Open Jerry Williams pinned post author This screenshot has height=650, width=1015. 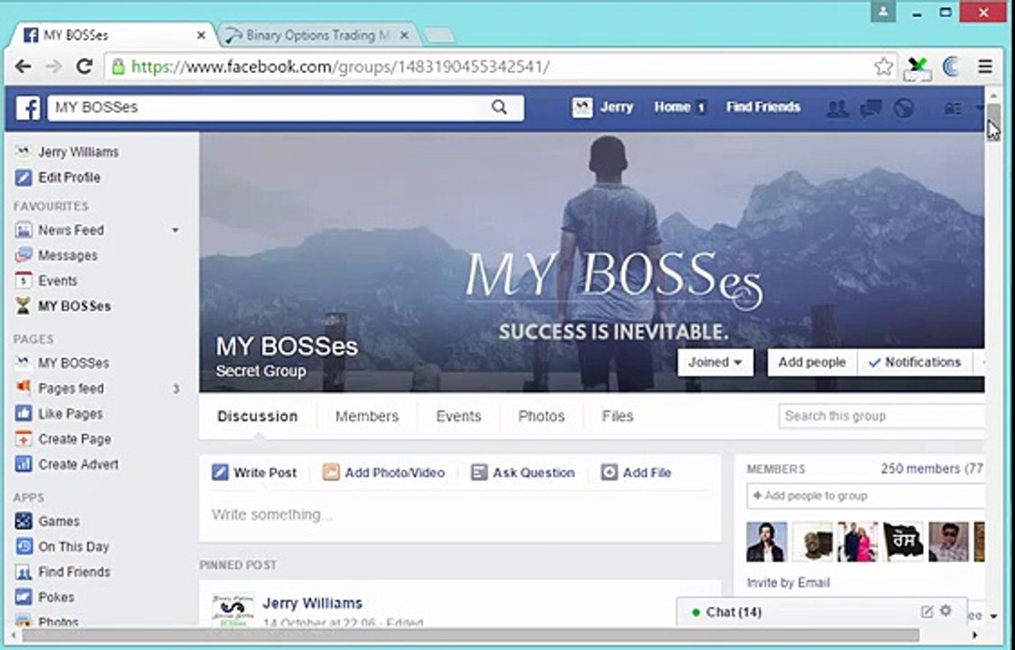click(312, 603)
